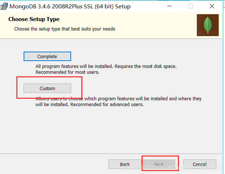Cancel the MongoDB setup
Screen dimensions: 225x174
(200, 164)
